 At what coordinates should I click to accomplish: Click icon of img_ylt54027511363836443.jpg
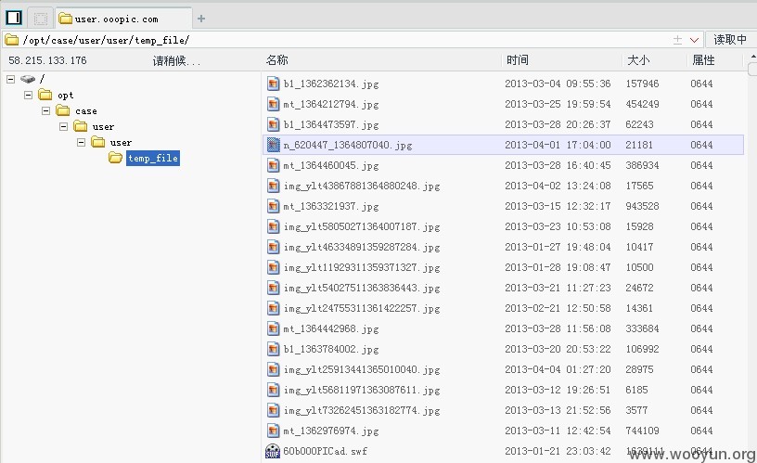click(274, 288)
